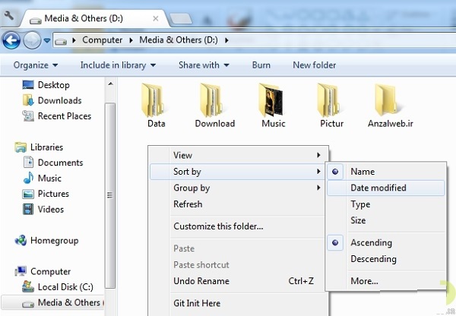Expand the Organize dropdown menu

coord(36,65)
